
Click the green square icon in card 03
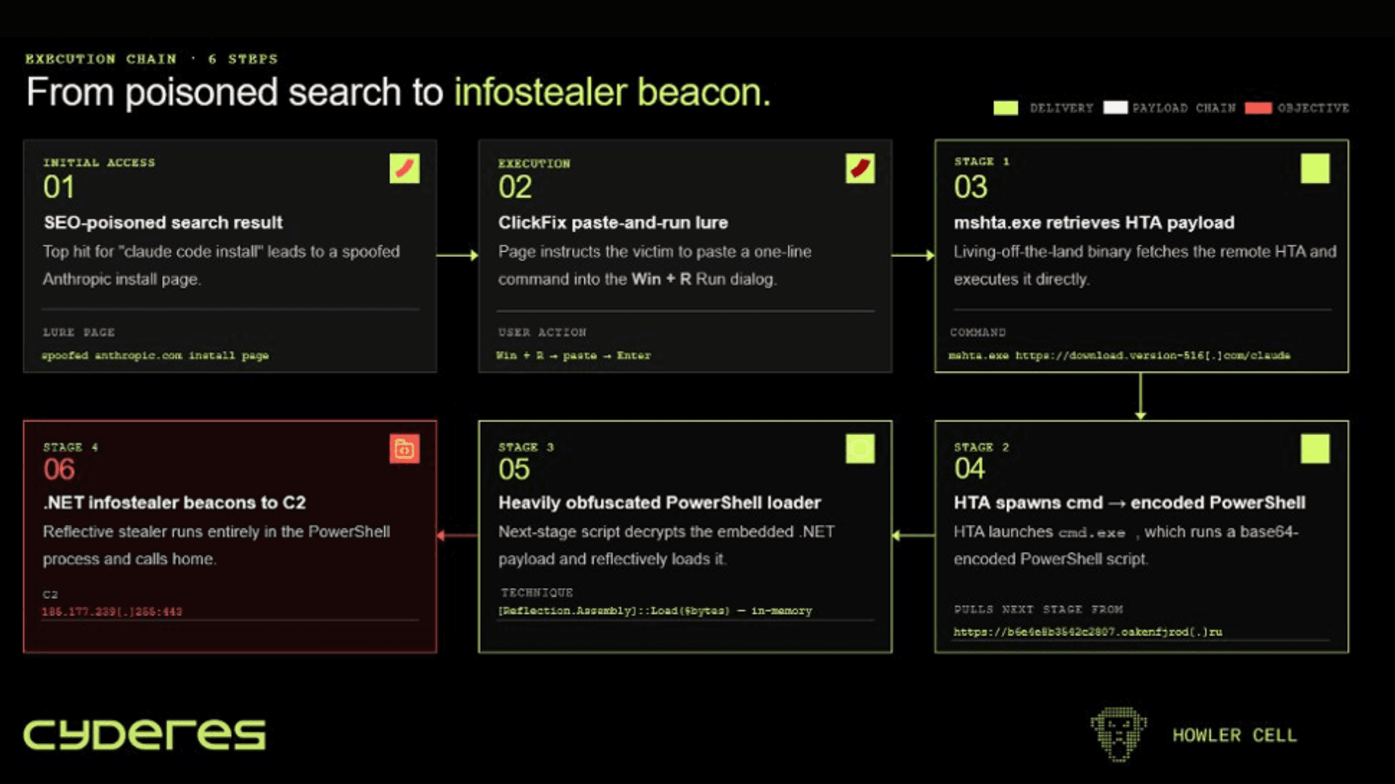(x=1315, y=168)
